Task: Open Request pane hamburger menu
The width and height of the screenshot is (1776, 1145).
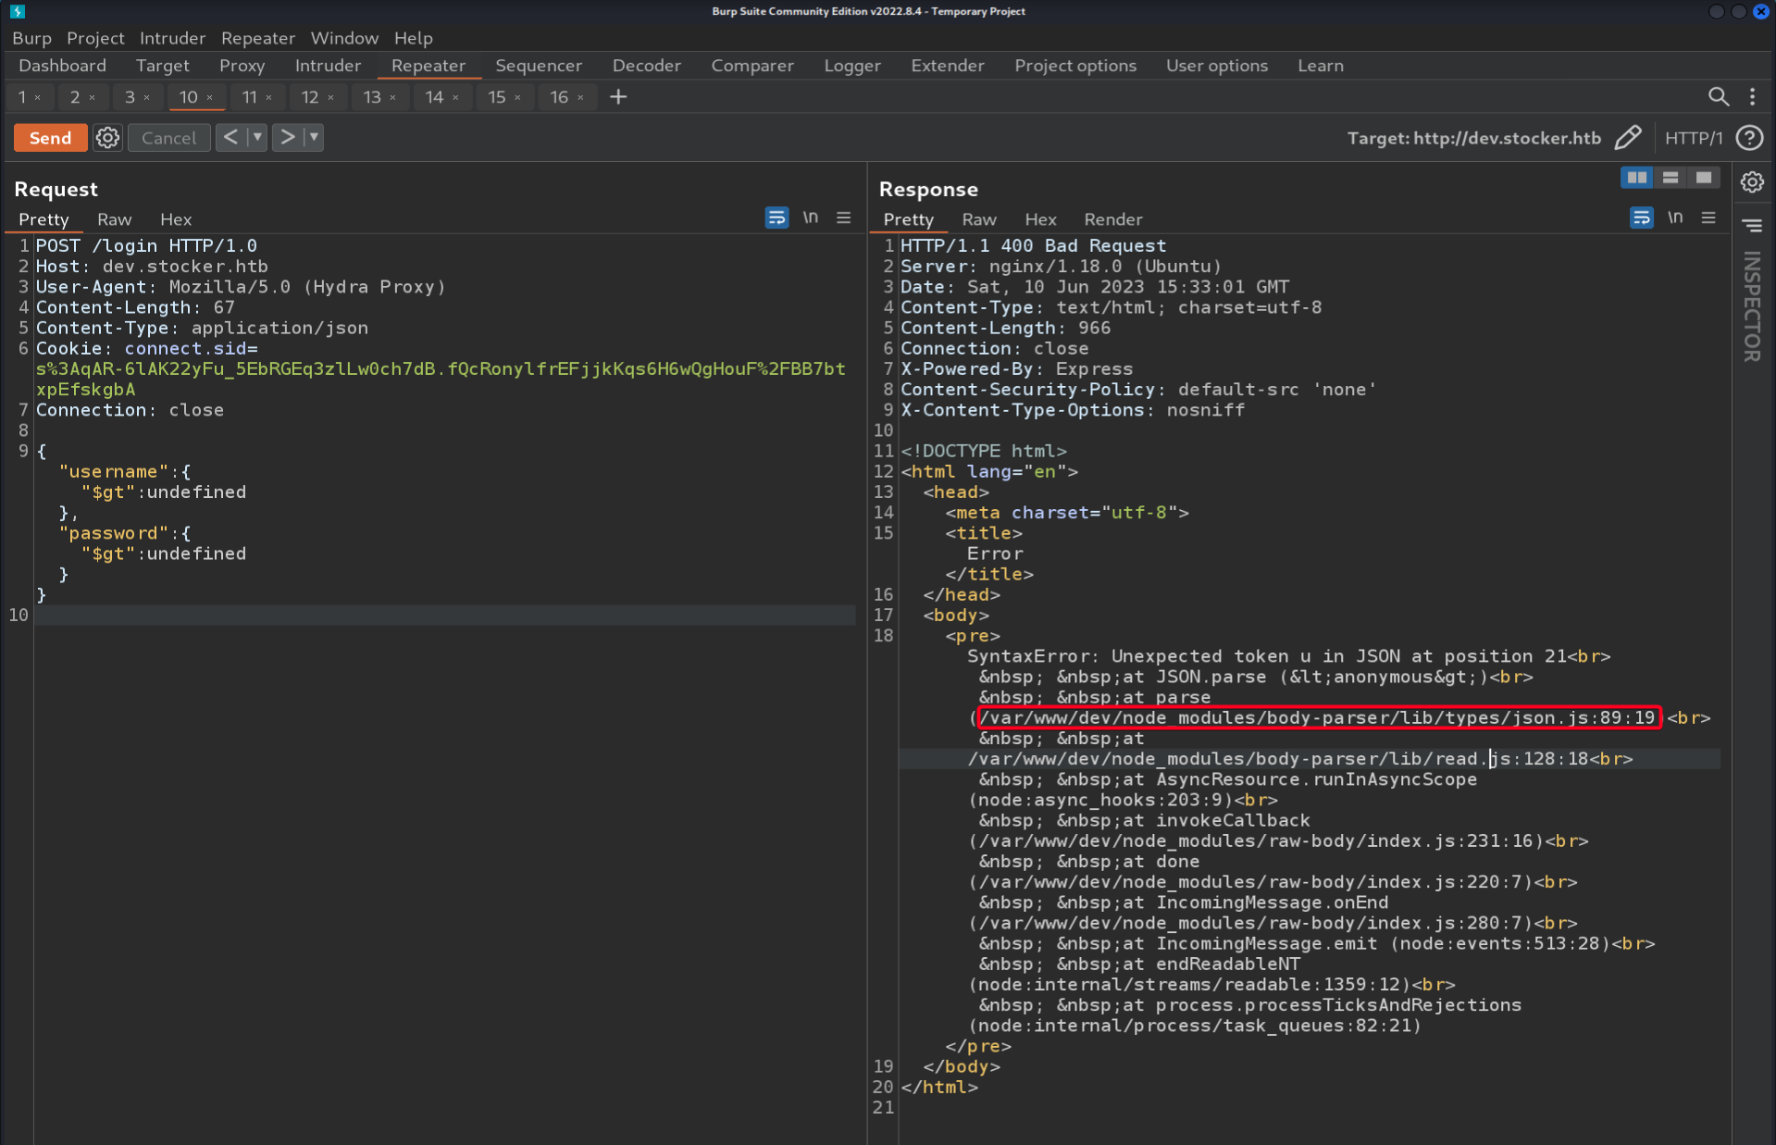Action: point(843,218)
